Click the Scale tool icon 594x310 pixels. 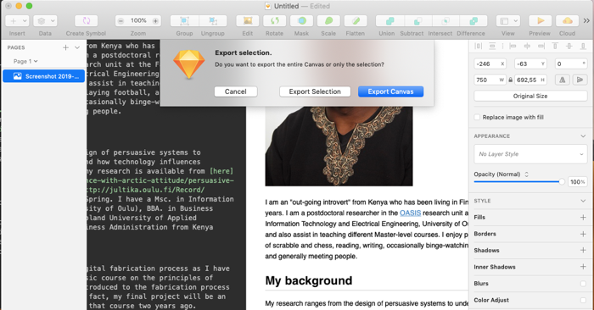coord(328,21)
